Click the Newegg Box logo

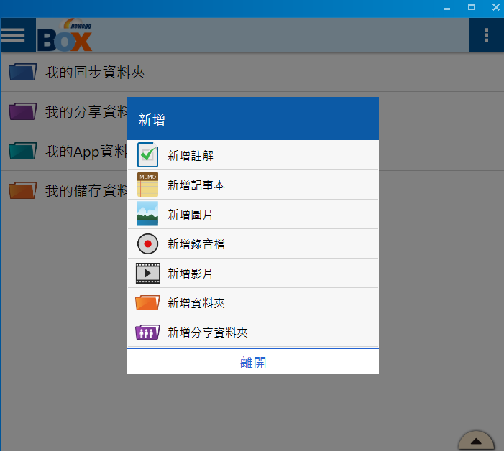65,36
